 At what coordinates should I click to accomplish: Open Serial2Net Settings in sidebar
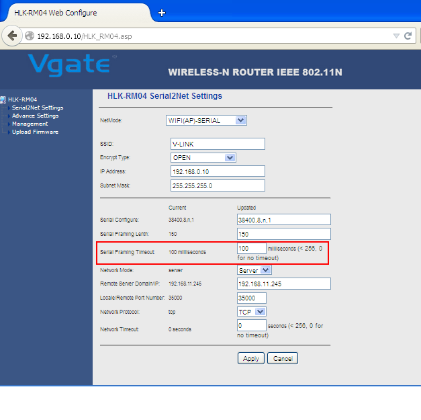pyautogui.click(x=38, y=108)
